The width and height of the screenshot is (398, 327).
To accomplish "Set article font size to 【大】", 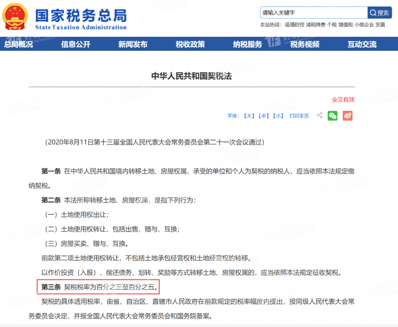I will (x=249, y=115).
